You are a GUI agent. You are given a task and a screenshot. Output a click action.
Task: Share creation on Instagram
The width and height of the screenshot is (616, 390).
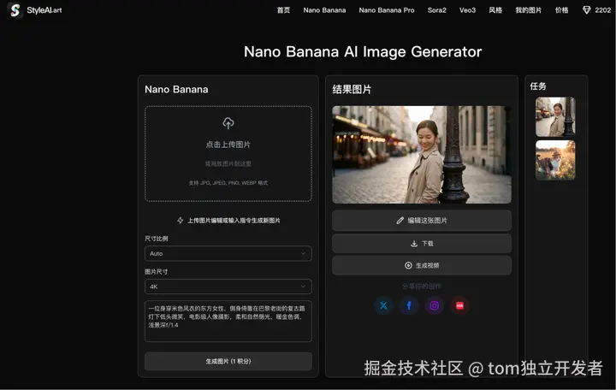(434, 305)
